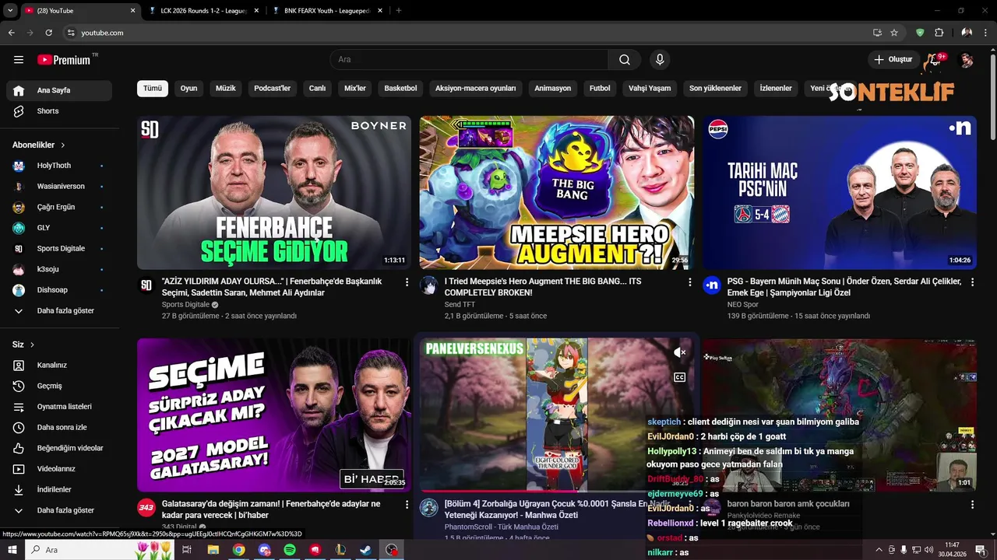Image resolution: width=997 pixels, height=560 pixels.
Task: Open Videolarınız in sidebar
Action: [x=59, y=469]
